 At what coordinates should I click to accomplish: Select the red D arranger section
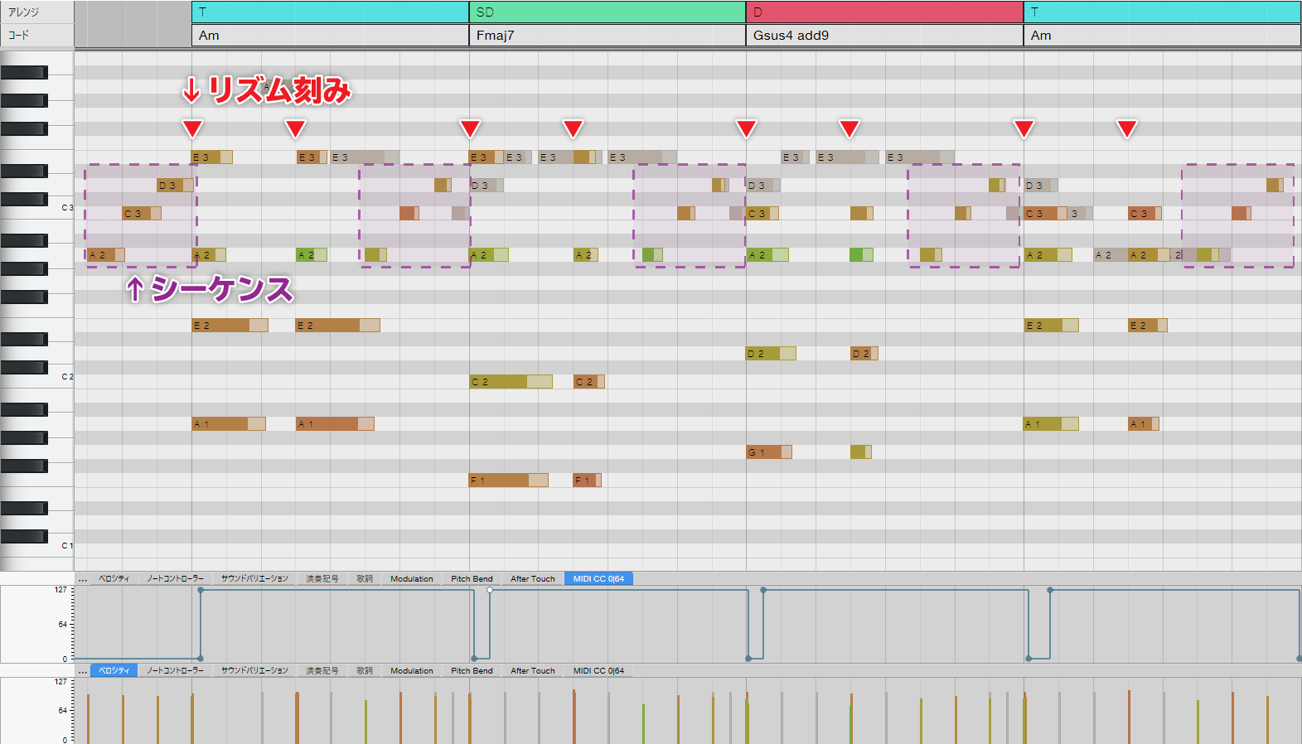pyautogui.click(x=884, y=12)
